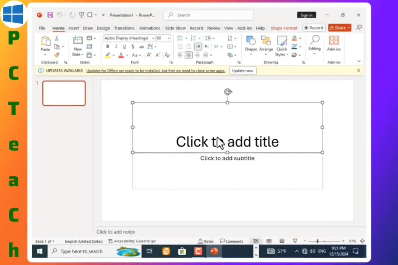398x265 pixels.
Task: Open Microsoft Store from taskbar
Action: pyautogui.click(x=182, y=251)
